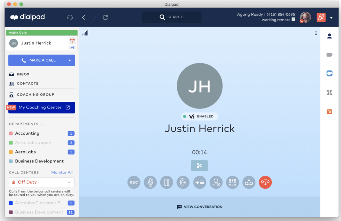
Task: Hang up the call with Justin Herrick
Action: 265,182
